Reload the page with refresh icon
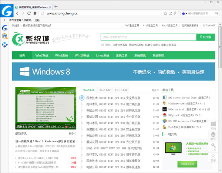Screen dimensions: 222x173 tap(29, 13)
